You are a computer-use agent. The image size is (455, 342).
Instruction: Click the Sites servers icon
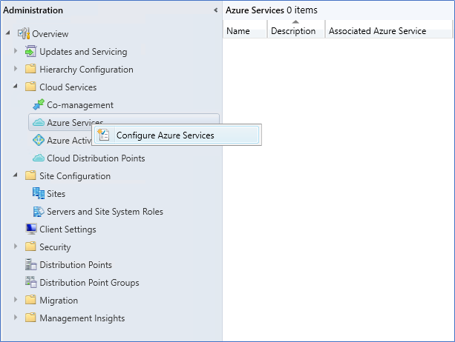39,193
